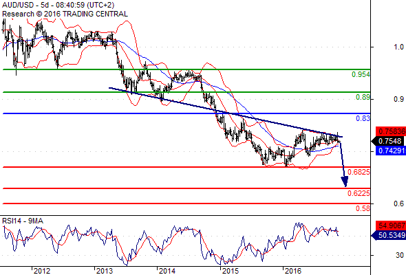
Task: Click the downward blue arrow head
Action: tap(345, 181)
